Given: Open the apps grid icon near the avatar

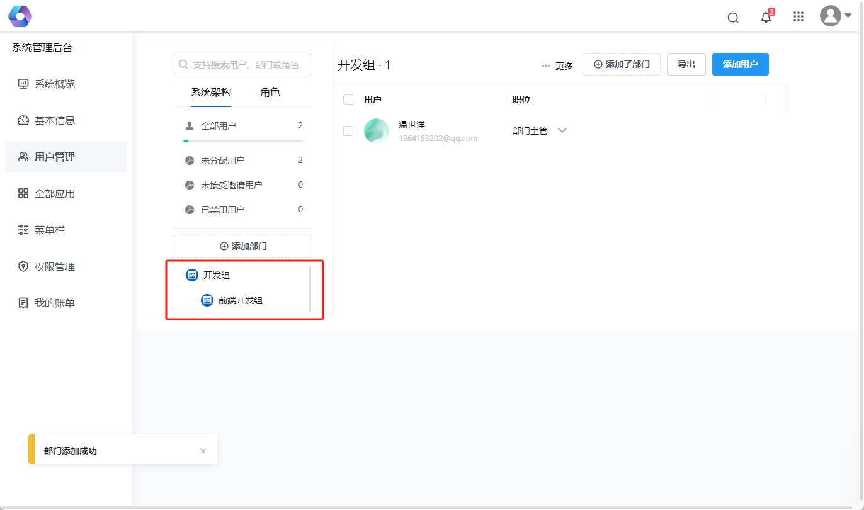Looking at the screenshot, I should click(x=798, y=16).
